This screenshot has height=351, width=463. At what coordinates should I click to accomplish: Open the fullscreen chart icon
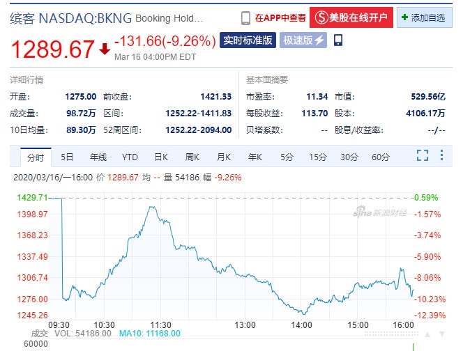coord(423,157)
